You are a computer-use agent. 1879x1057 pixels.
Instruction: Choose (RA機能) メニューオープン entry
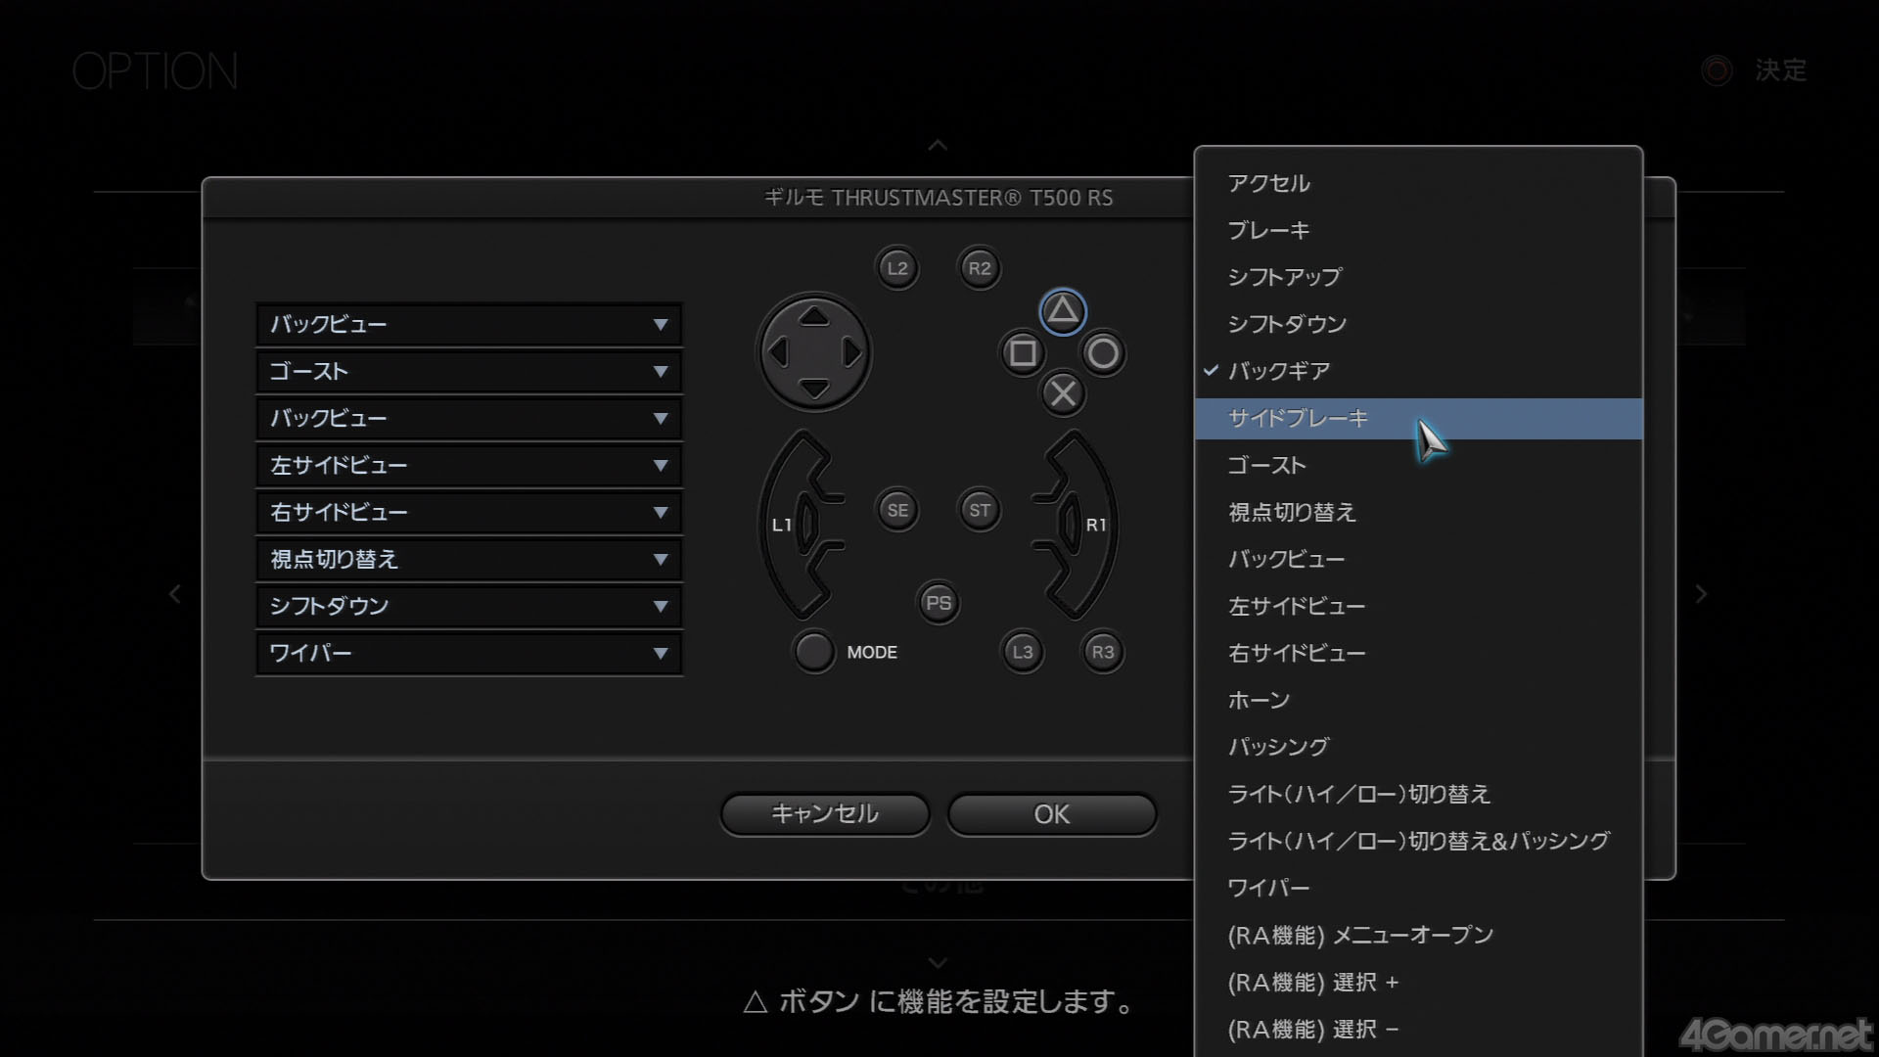[1418, 935]
